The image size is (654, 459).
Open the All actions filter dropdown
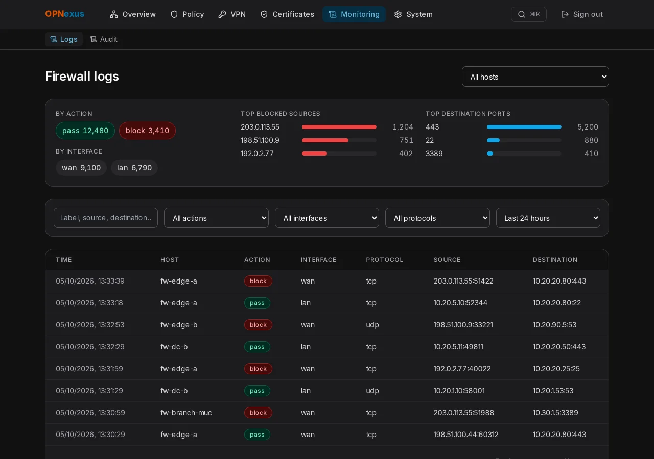click(x=216, y=218)
